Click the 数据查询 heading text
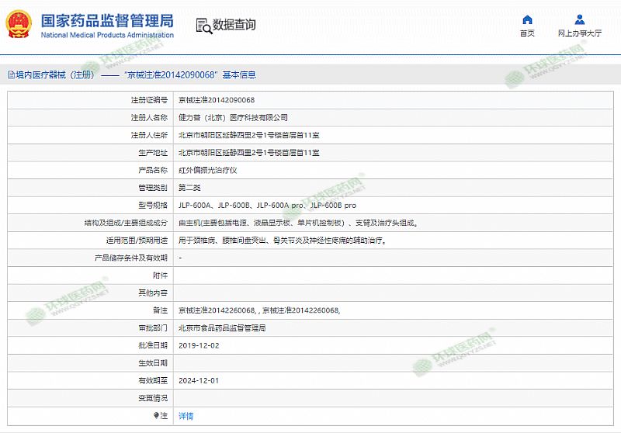Image resolution: width=621 pixels, height=433 pixels. click(x=234, y=25)
